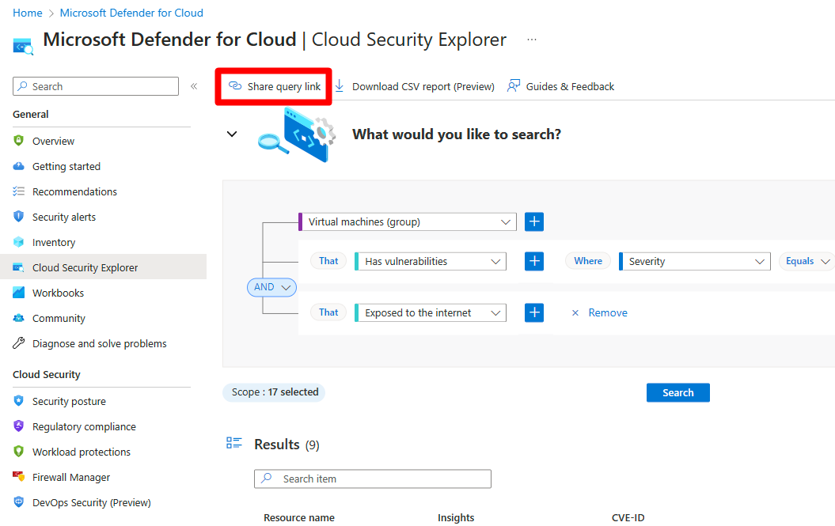835x526 pixels.
Task: Sort by Resource name column header
Action: pos(299,517)
